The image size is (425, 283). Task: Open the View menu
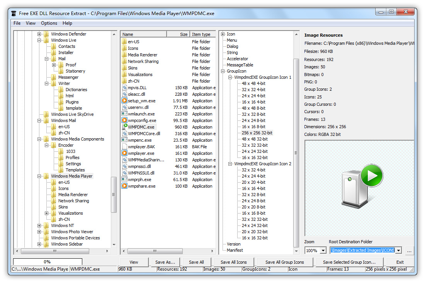coord(31,23)
